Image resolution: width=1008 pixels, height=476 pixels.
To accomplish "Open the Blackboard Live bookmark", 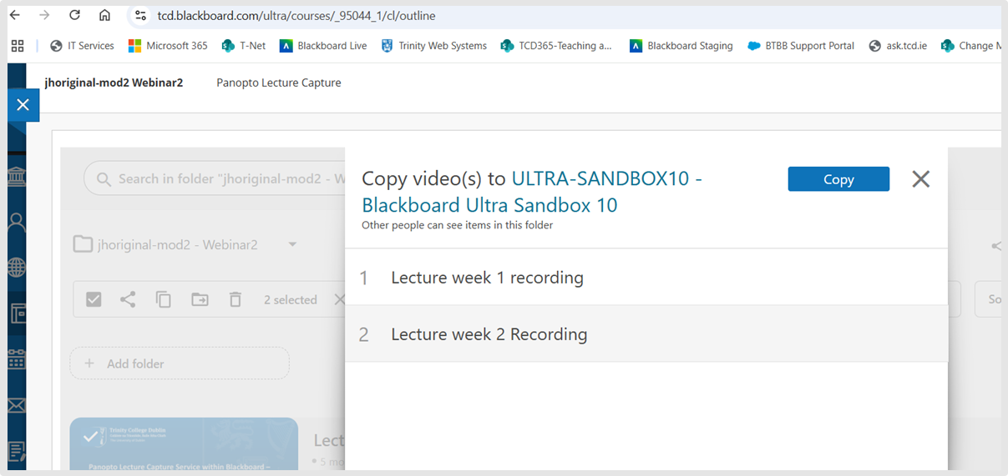I will pos(323,46).
